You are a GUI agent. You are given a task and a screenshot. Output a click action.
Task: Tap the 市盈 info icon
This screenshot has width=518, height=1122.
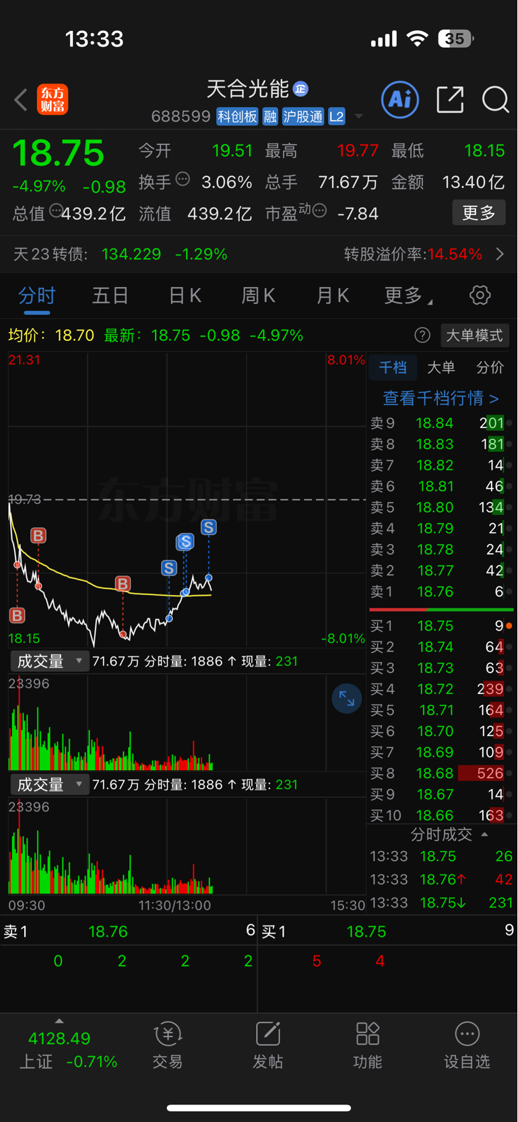pyautogui.click(x=320, y=210)
